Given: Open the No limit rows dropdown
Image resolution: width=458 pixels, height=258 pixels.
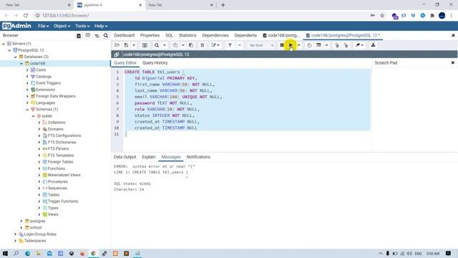Looking at the screenshot, I should point(261,45).
